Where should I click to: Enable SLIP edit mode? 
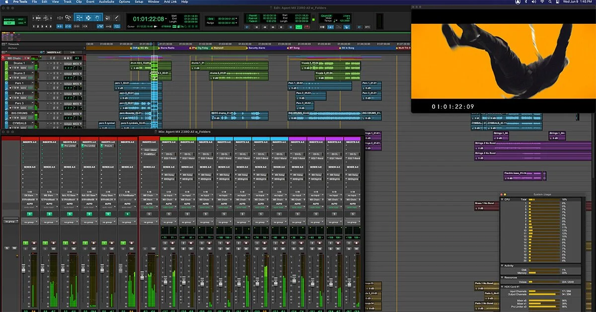coord(8,22)
